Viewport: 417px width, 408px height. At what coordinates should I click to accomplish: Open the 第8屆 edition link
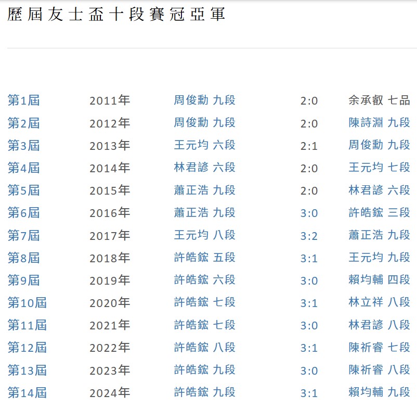pyautogui.click(x=23, y=258)
